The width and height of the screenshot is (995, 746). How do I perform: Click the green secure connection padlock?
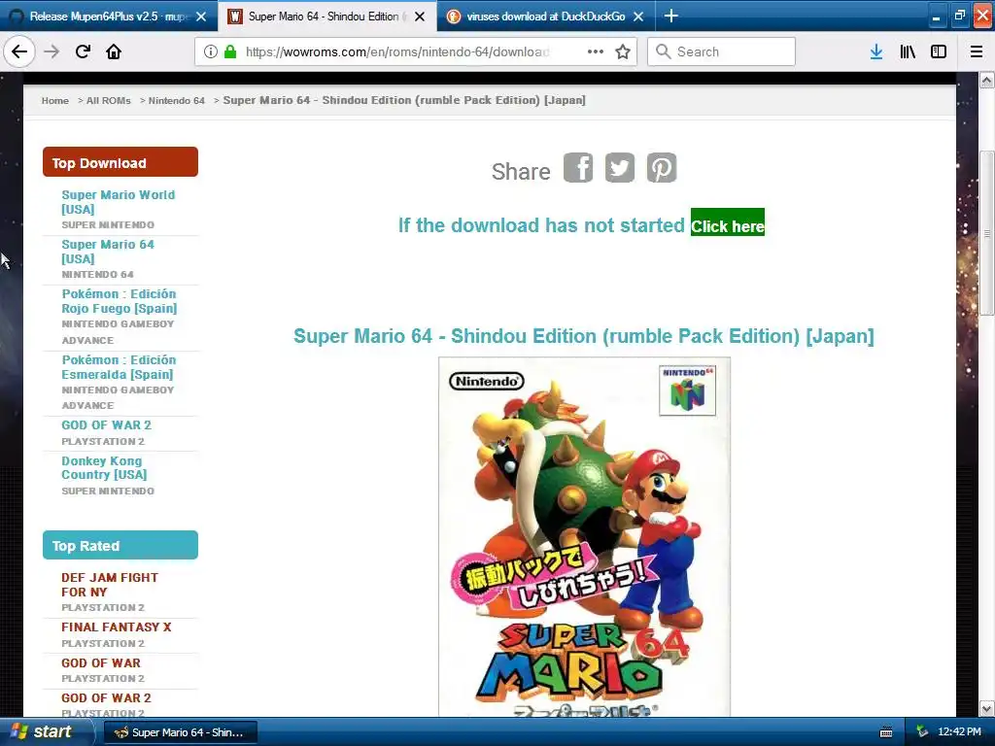click(229, 51)
